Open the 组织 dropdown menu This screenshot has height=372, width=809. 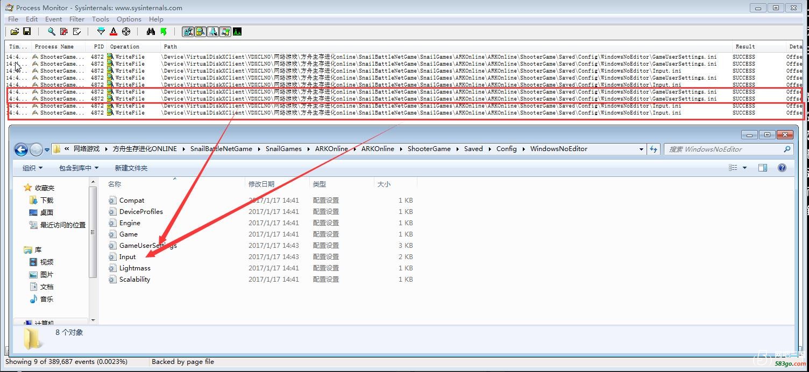(32, 168)
